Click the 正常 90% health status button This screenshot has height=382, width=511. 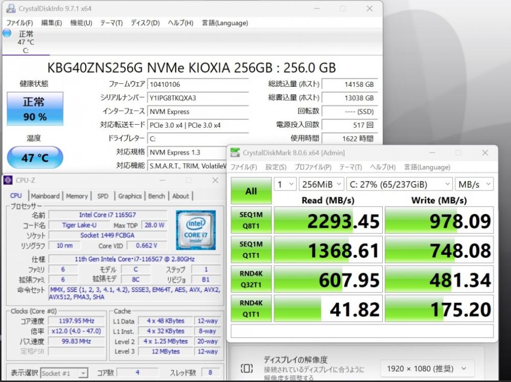point(35,109)
